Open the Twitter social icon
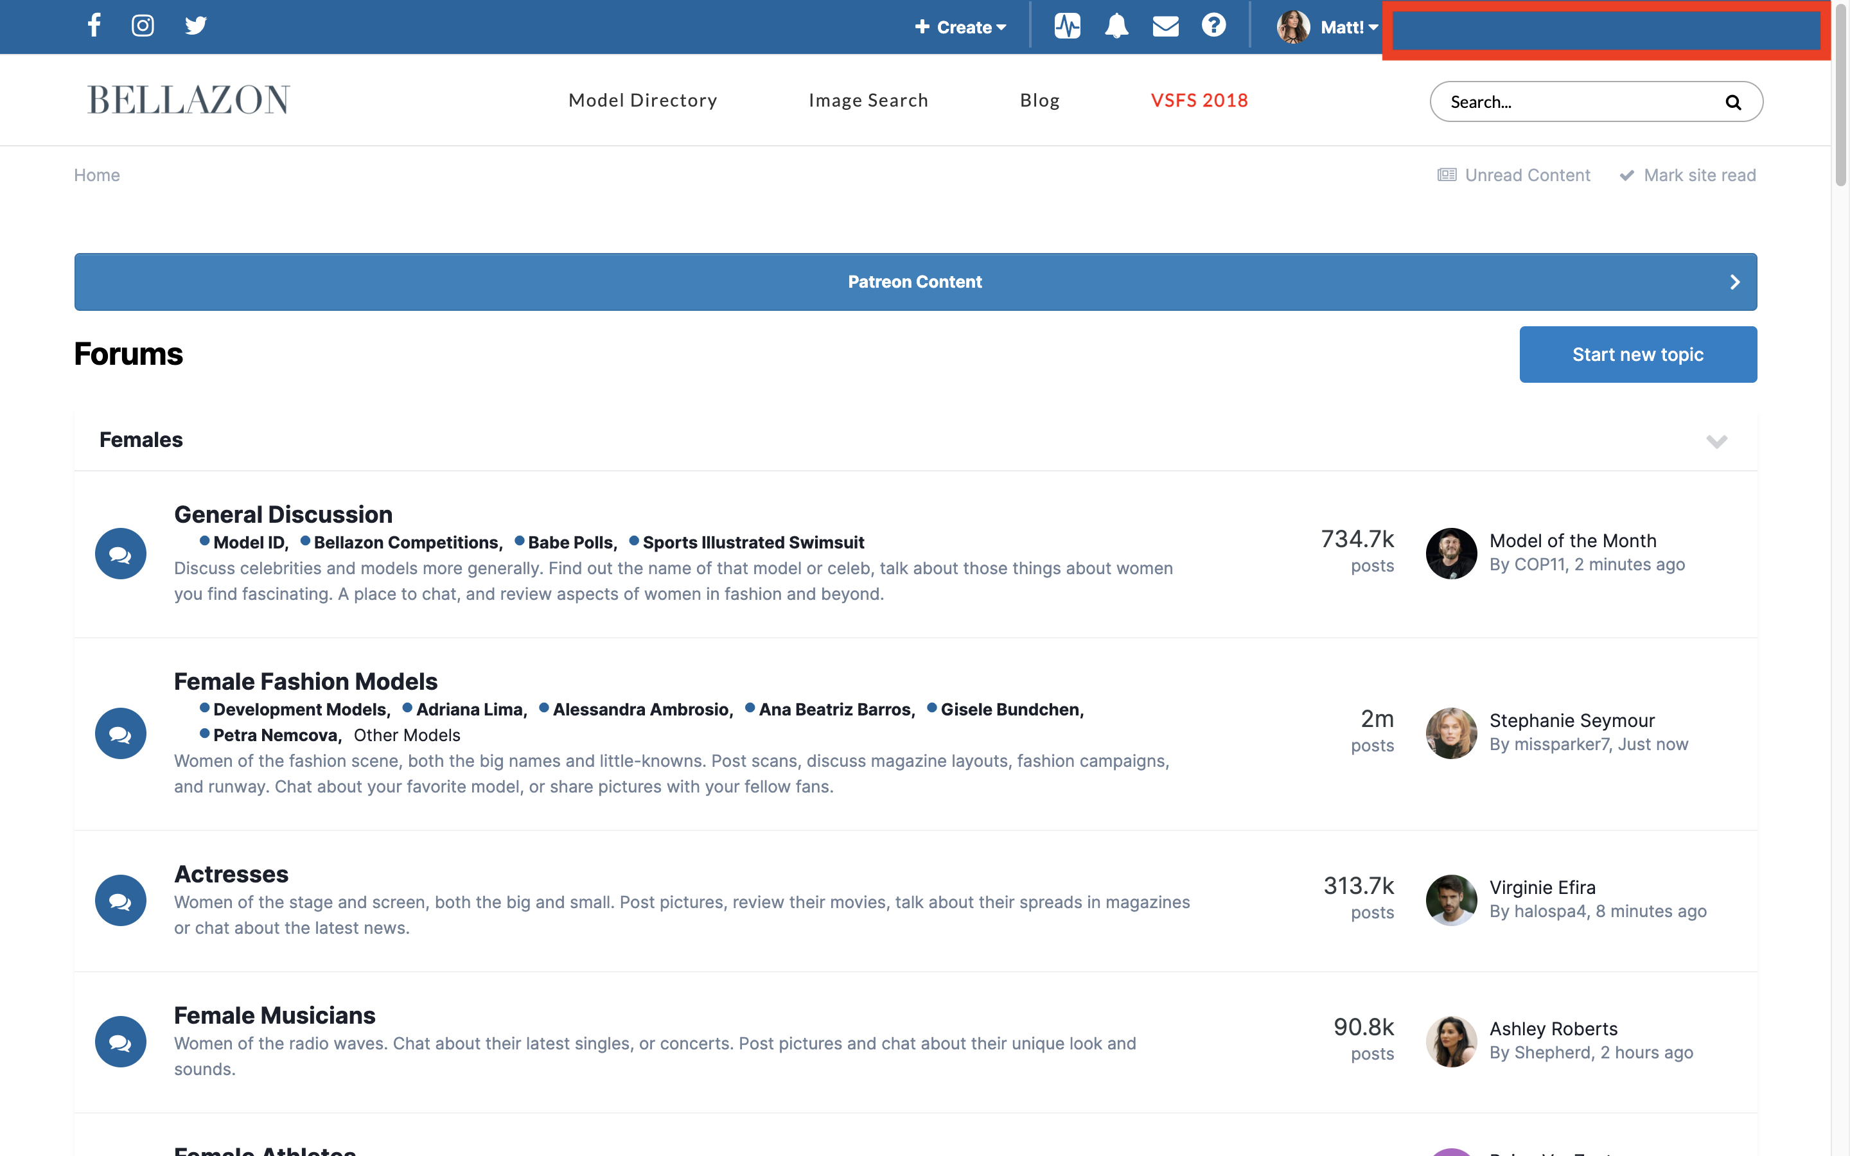This screenshot has height=1156, width=1850. [x=196, y=25]
